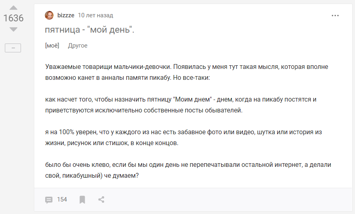Viewport: 355px width, 214px height.
Task: Save the post with the bookmark icon
Action: pos(82,199)
